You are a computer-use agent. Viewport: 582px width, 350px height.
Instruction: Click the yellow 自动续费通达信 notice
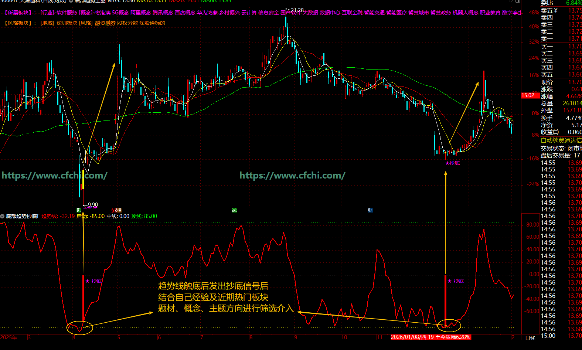561,140
